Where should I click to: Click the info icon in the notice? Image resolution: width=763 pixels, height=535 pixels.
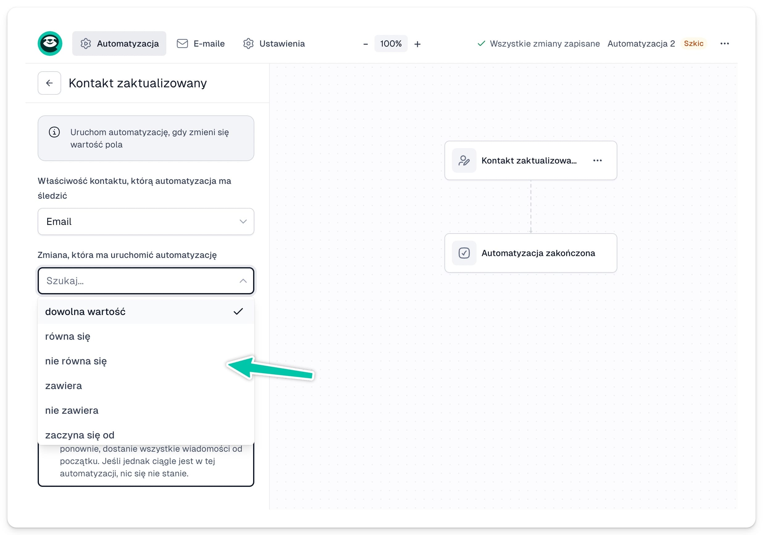click(x=54, y=132)
